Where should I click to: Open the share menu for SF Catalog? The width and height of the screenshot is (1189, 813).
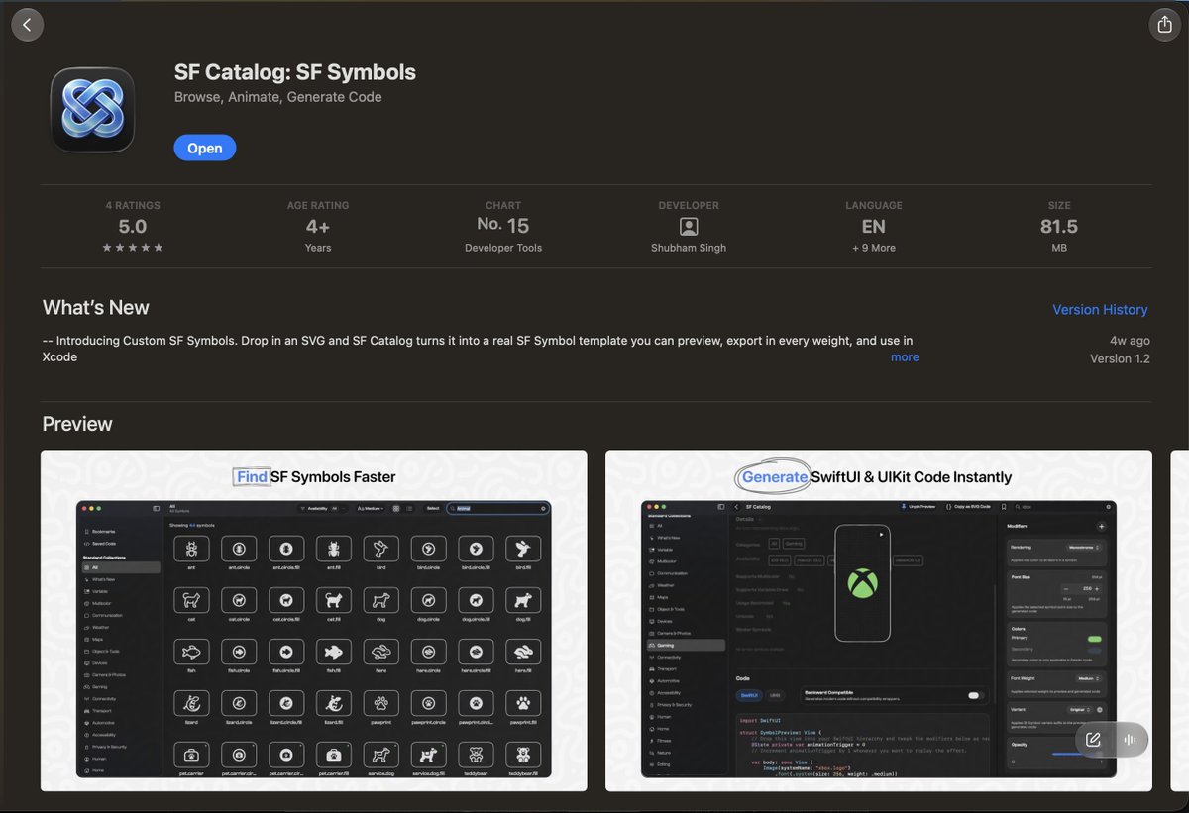click(x=1164, y=25)
